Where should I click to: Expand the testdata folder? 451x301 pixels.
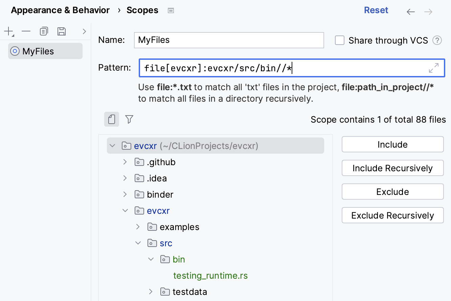click(x=150, y=292)
